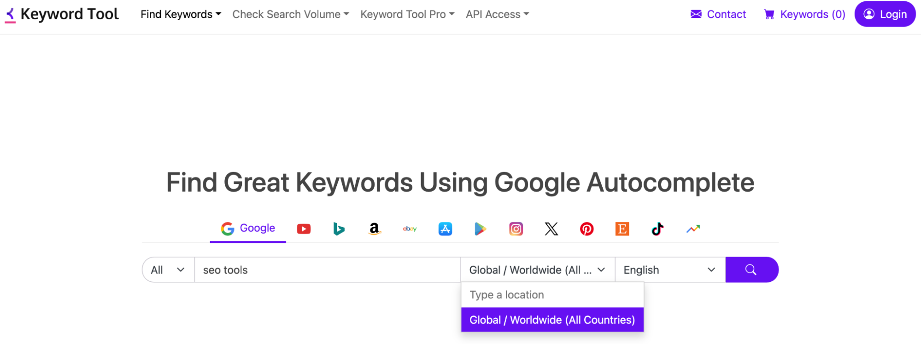Open the TikTok keyword tab
The image size is (921, 344).
point(657,229)
